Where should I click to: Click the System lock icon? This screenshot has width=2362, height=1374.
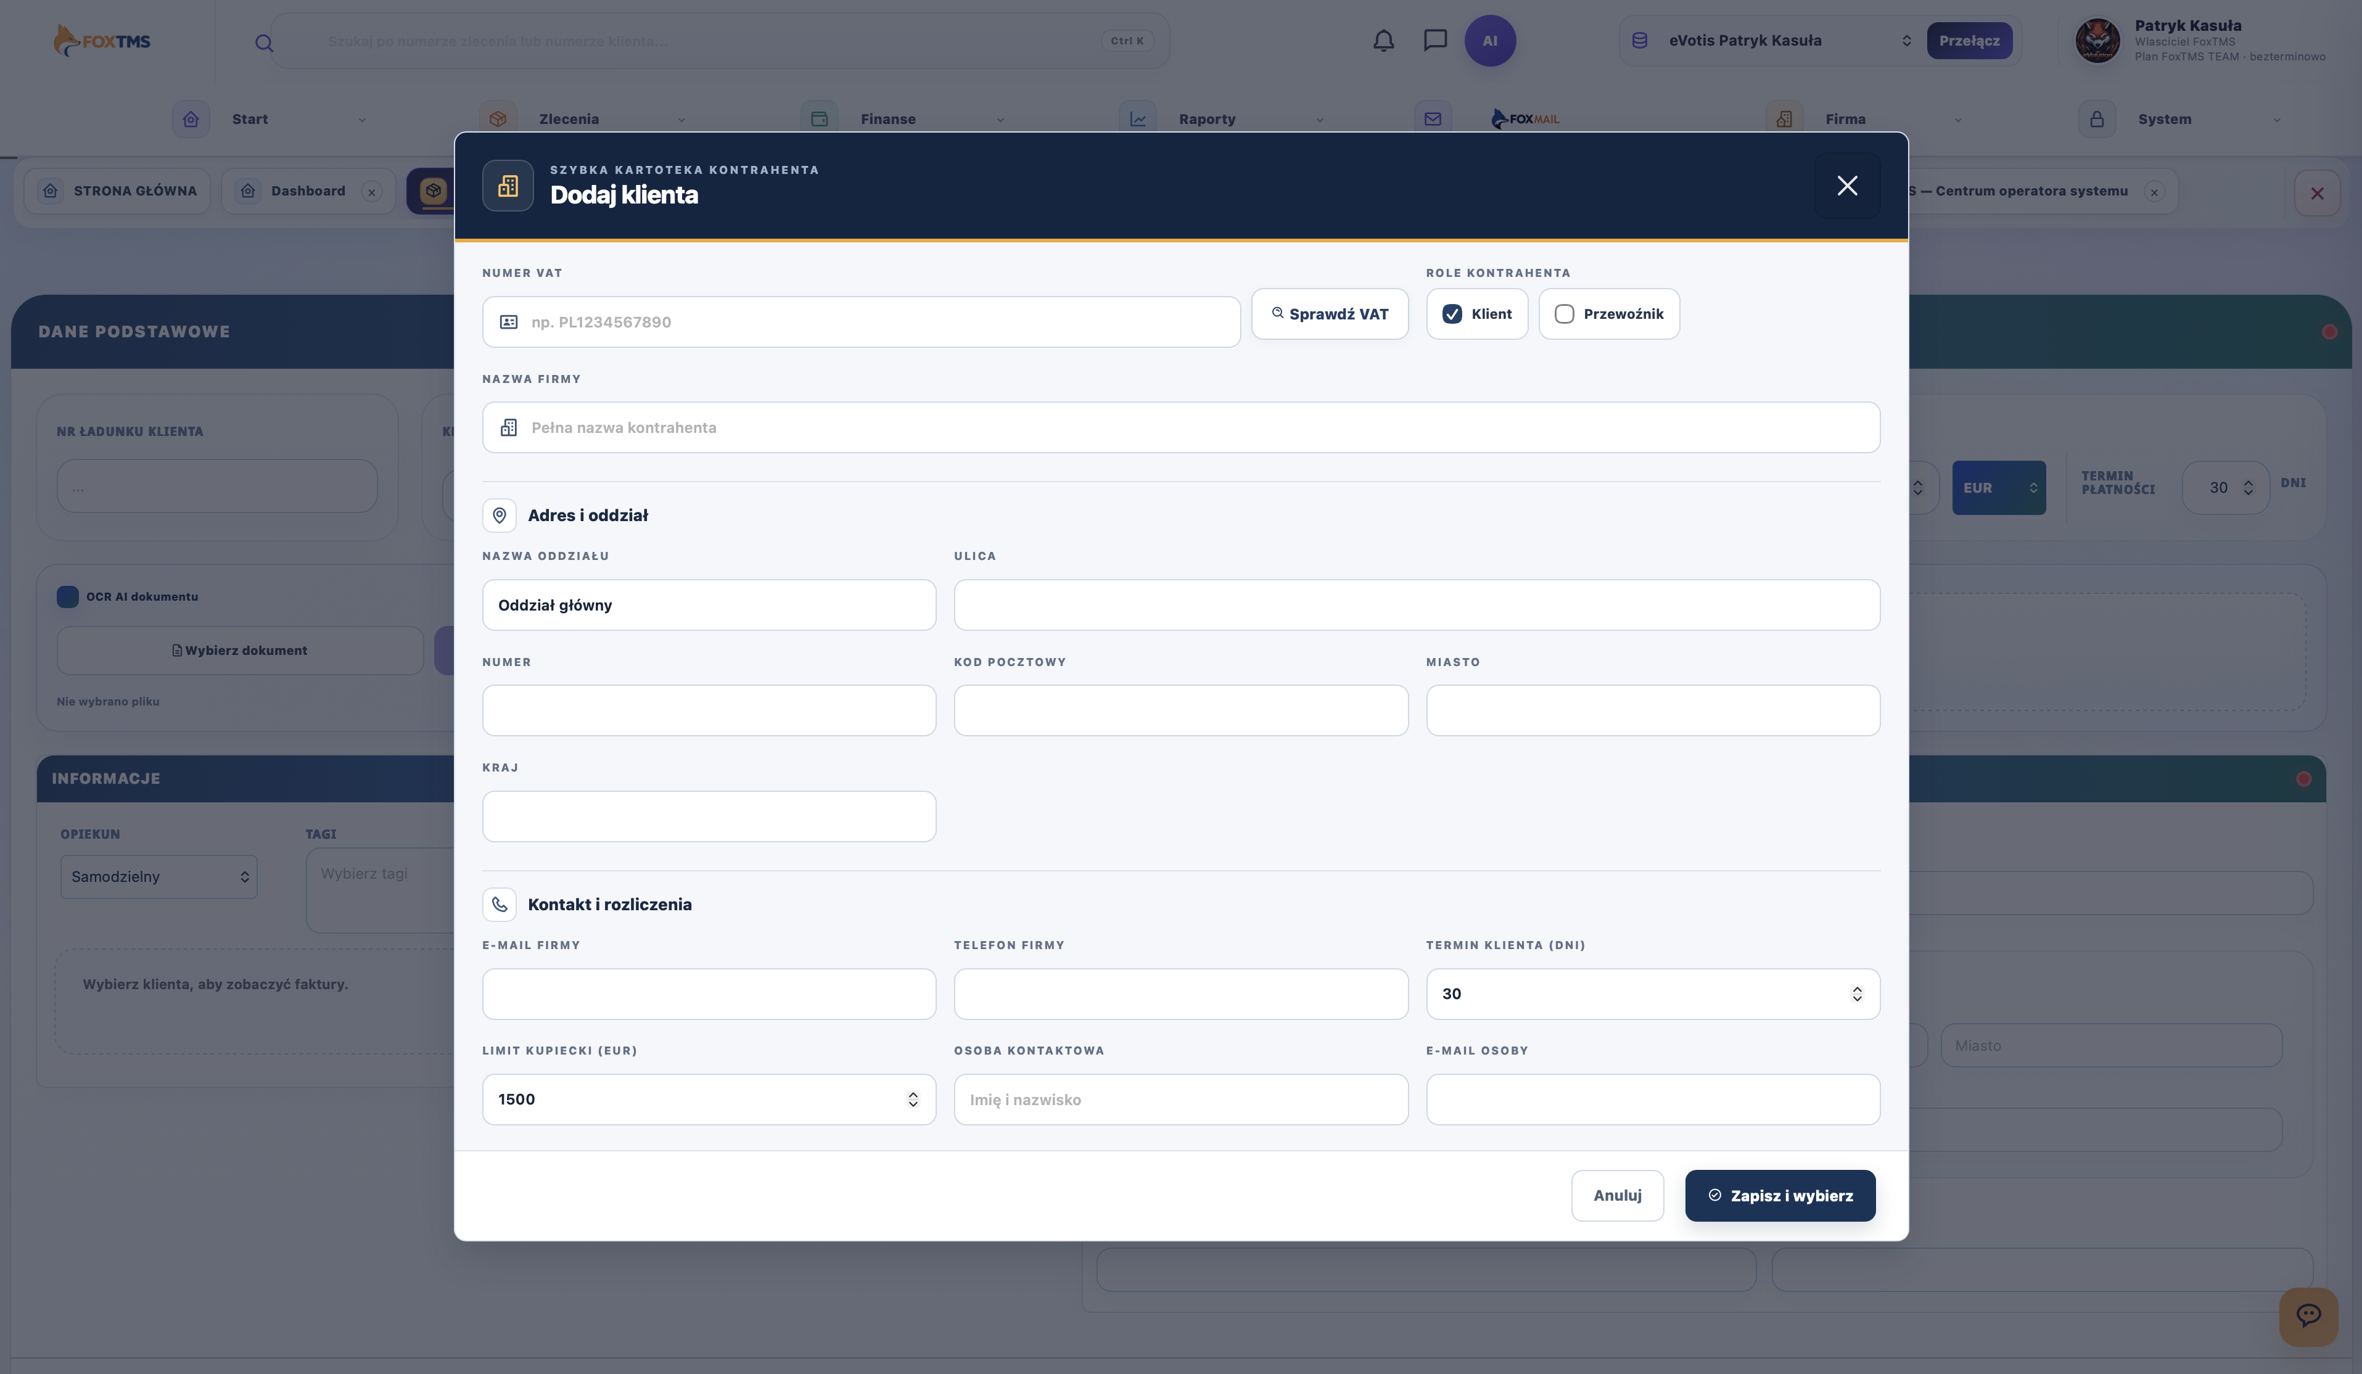(2097, 119)
